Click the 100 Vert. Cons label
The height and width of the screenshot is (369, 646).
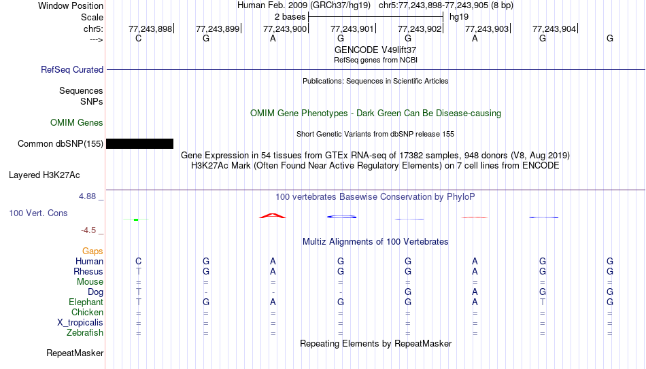(38, 213)
